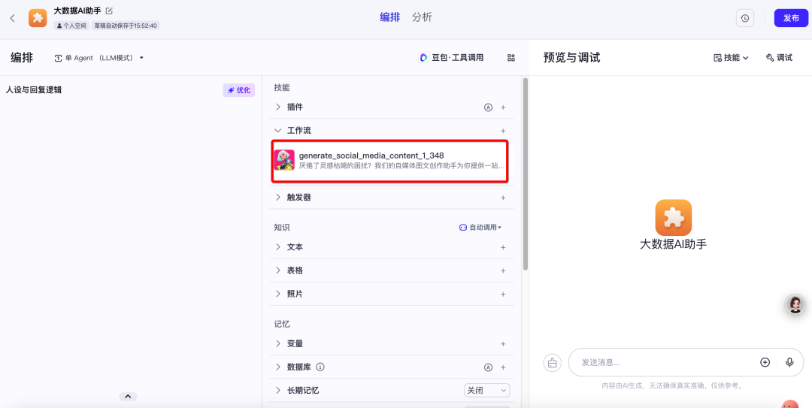Click auto-add icon in 插件 row
The height and width of the screenshot is (408, 812).
click(488, 107)
